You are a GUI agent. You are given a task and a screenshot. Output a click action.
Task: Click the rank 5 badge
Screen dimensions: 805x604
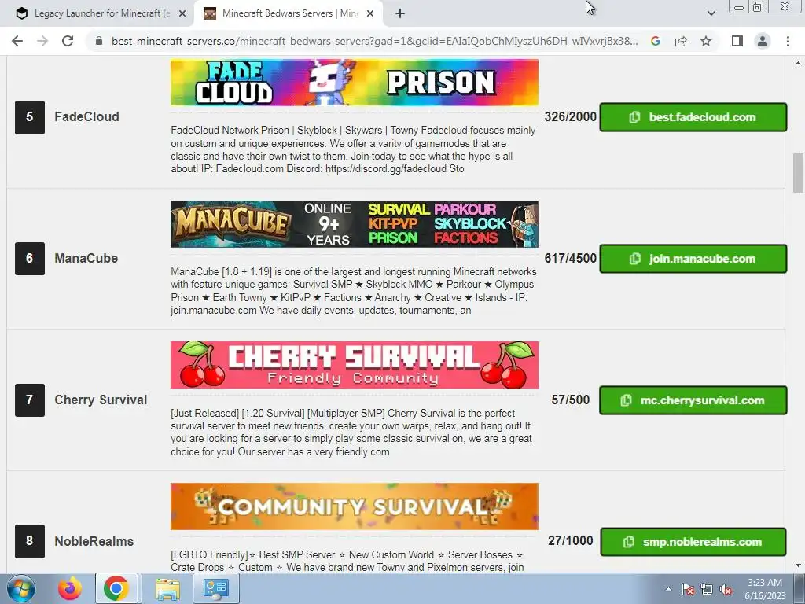[30, 117]
